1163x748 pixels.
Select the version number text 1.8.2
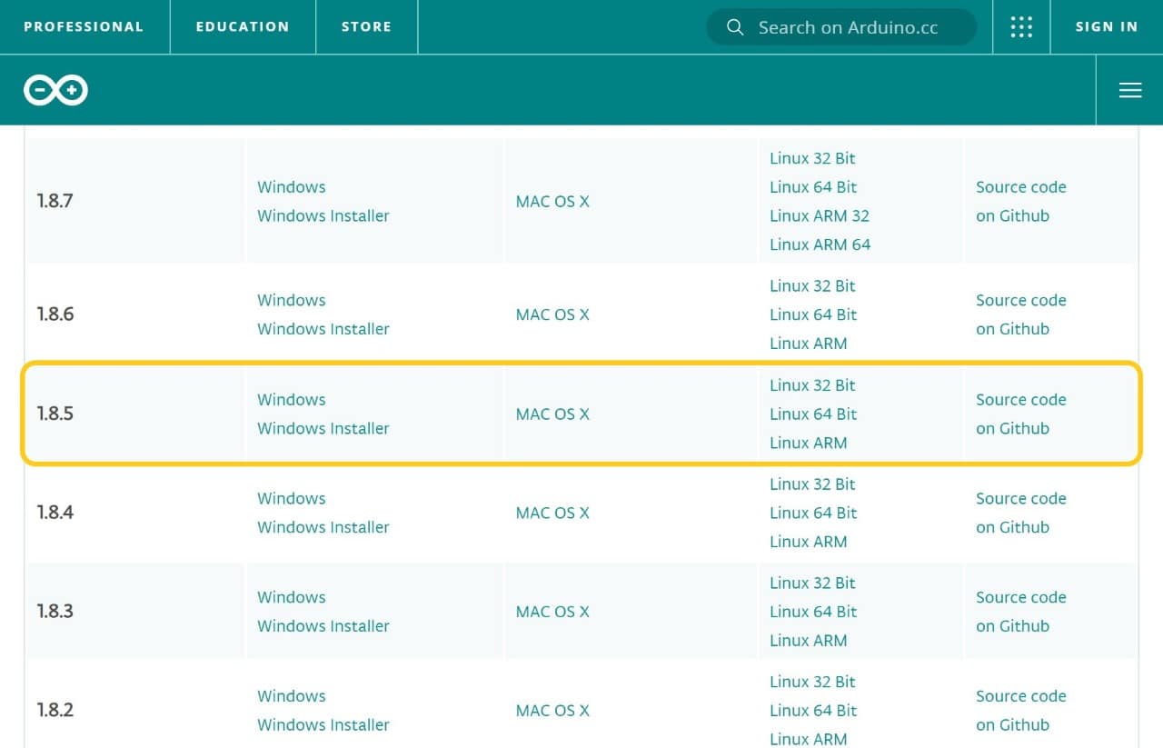coord(55,710)
